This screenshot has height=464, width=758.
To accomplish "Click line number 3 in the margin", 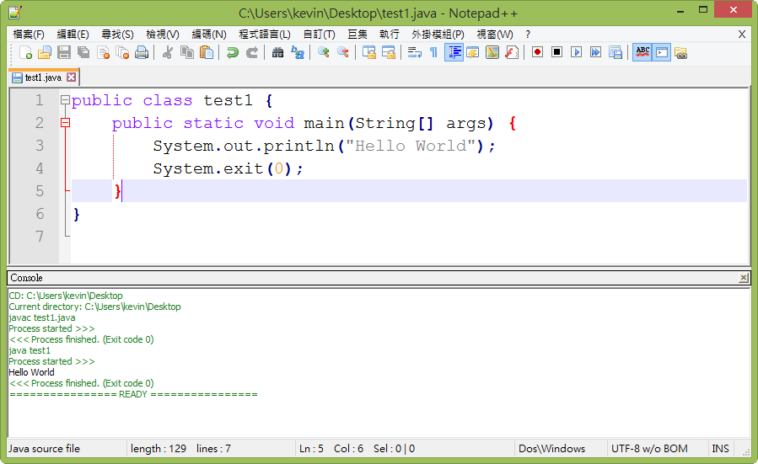I will (40, 146).
